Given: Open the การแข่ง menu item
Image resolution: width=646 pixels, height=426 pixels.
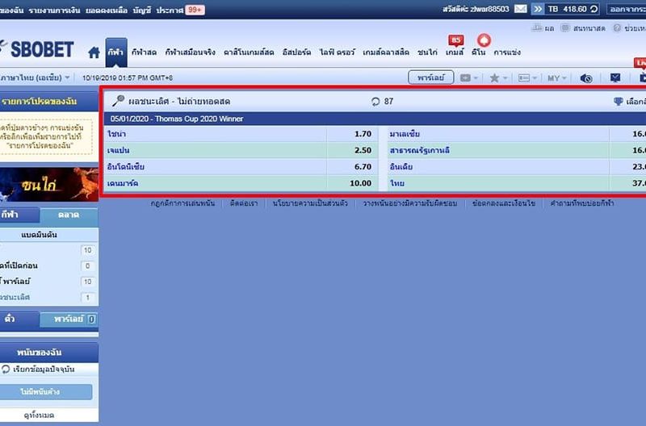Looking at the screenshot, I should click(x=507, y=52).
